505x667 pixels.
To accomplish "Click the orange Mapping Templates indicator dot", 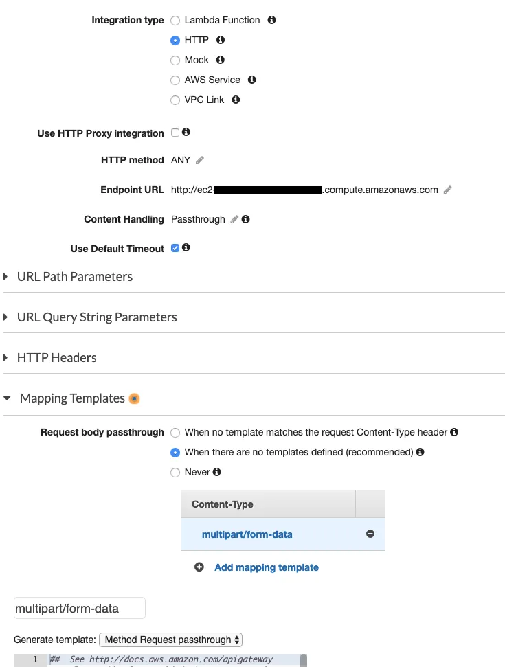I will [135, 398].
